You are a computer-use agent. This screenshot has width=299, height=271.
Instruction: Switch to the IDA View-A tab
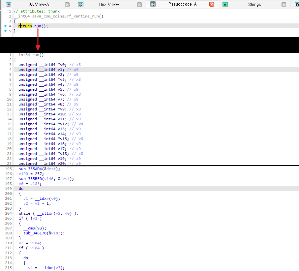pyautogui.click(x=38, y=4)
